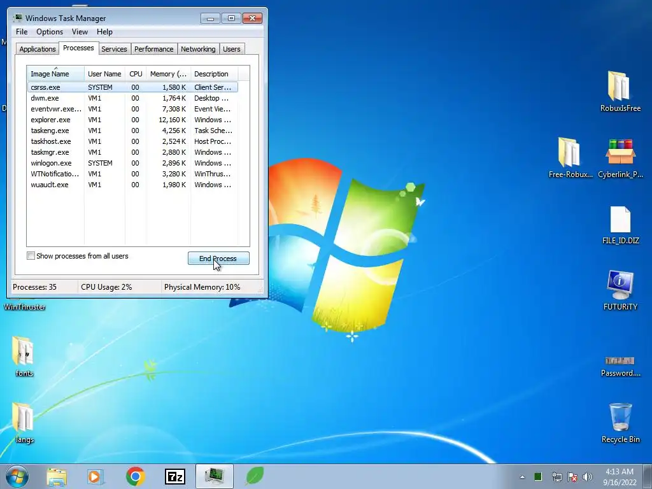This screenshot has height=489, width=652.
Task: Minimize the Windows Task Manager window
Action: pos(210,18)
